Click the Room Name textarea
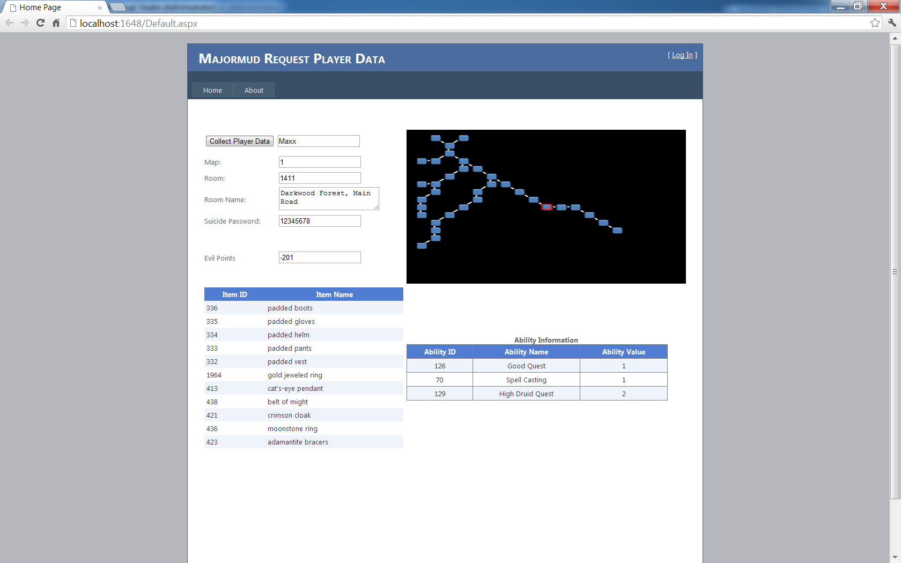Viewport: 901px width, 563px height. 329,198
